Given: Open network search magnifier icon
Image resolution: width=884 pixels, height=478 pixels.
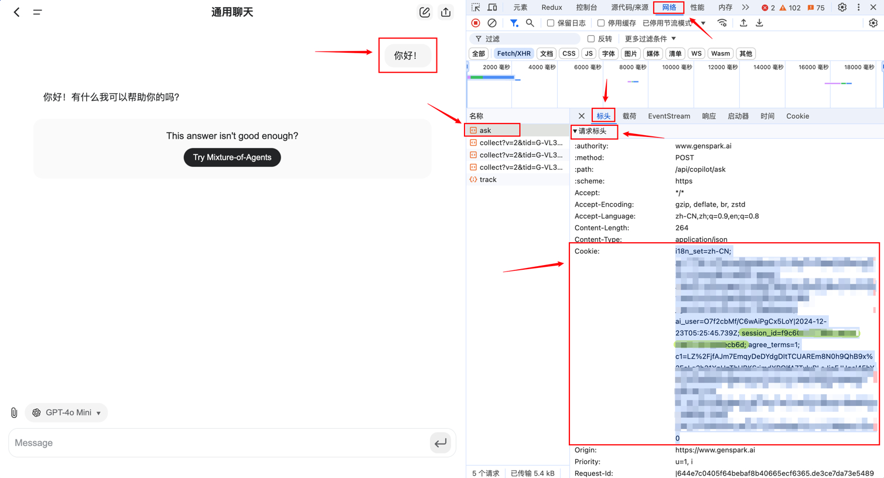Looking at the screenshot, I should [x=530, y=23].
